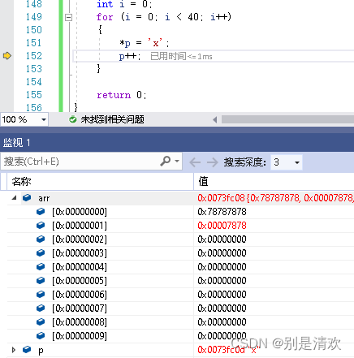
Task: Select the [0x00000000] element row
Action: (80, 212)
